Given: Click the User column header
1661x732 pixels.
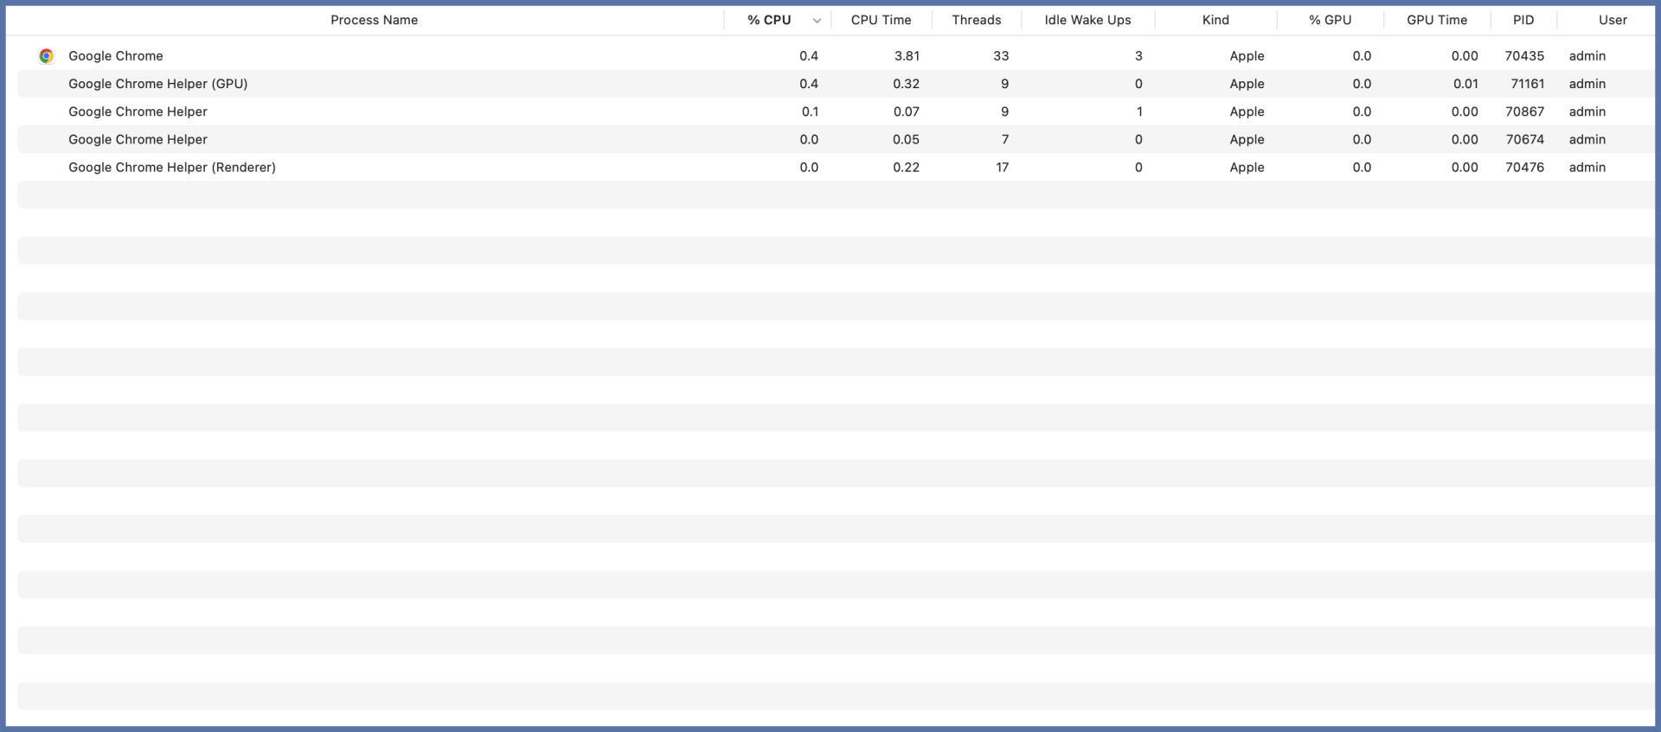Looking at the screenshot, I should (x=1612, y=20).
